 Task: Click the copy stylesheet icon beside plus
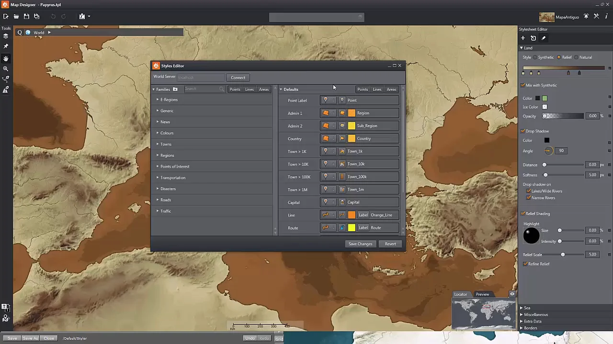tap(533, 38)
